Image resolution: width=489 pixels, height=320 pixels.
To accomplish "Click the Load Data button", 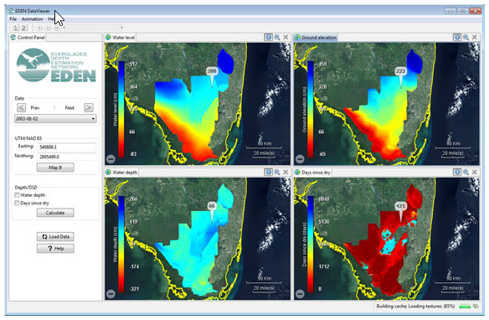I will pos(55,237).
